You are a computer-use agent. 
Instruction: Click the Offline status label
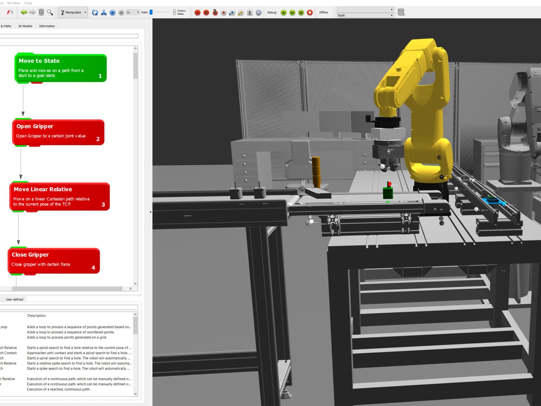(x=324, y=12)
